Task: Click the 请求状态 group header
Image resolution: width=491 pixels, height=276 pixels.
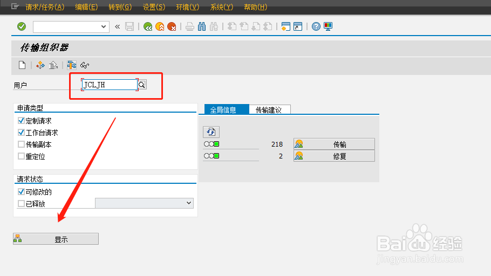Action: [x=30, y=179]
